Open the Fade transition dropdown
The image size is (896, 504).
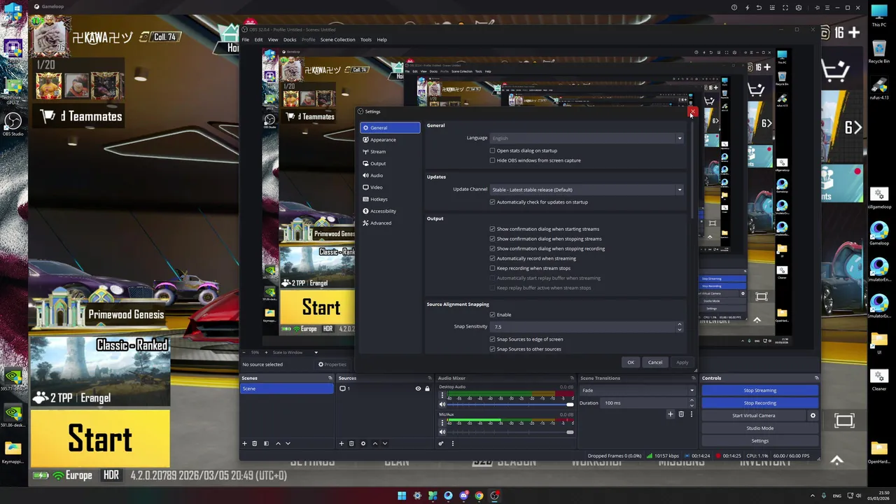(x=638, y=391)
